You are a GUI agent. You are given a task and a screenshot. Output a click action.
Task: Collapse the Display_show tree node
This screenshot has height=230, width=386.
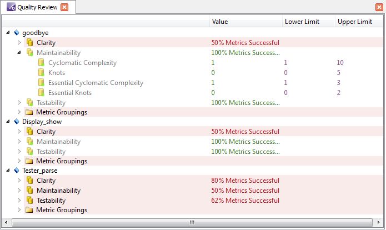8,122
